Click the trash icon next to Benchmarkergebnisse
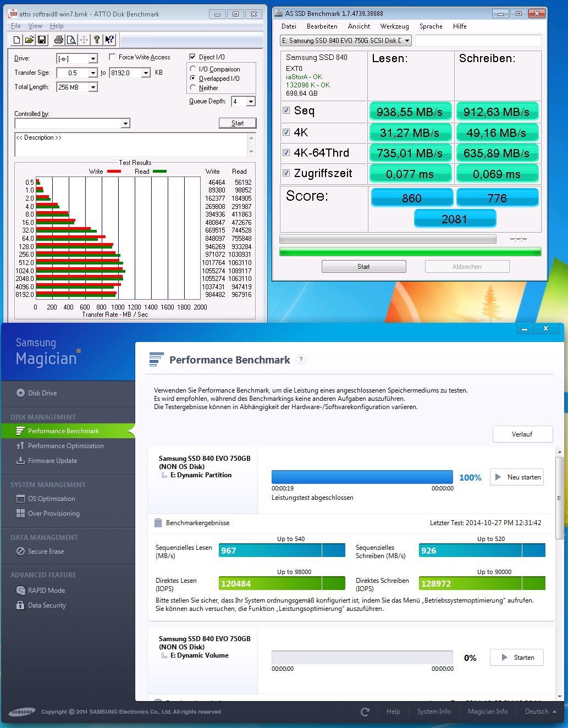The width and height of the screenshot is (568, 728). 158,523
